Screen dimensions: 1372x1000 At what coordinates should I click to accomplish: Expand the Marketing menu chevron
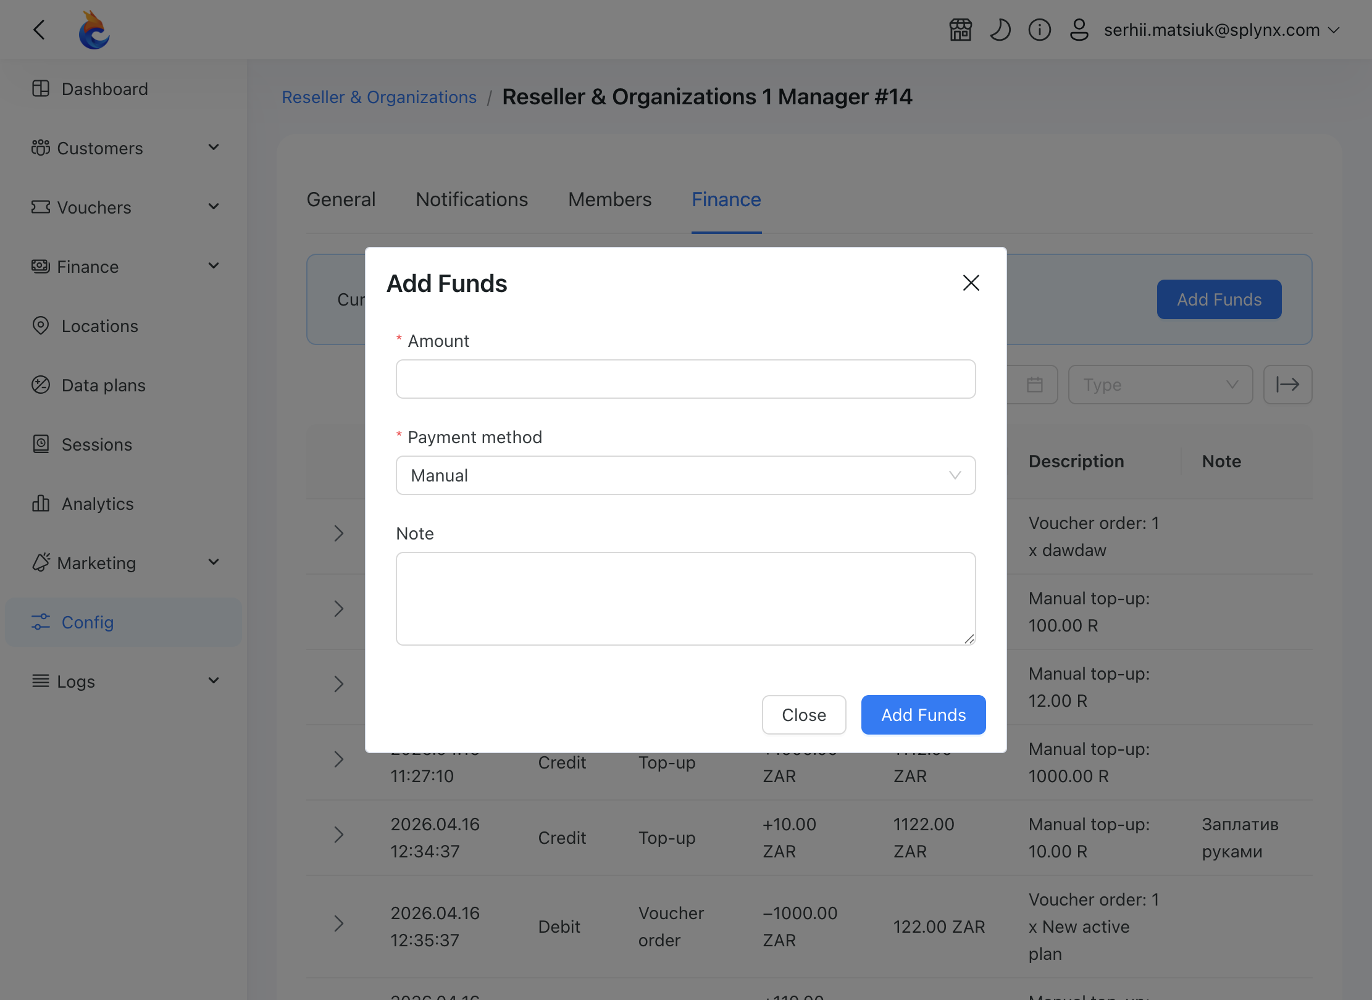(x=214, y=562)
